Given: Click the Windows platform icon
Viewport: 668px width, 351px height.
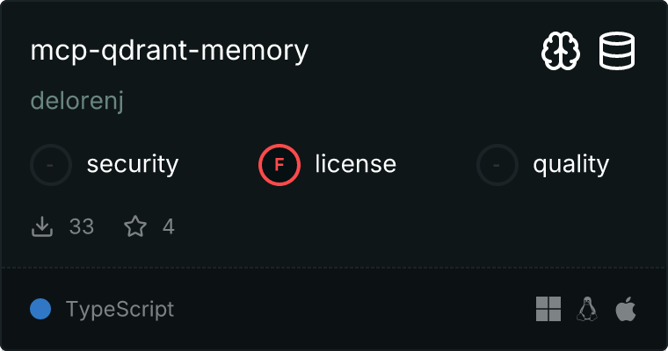Looking at the screenshot, I should coord(548,309).
